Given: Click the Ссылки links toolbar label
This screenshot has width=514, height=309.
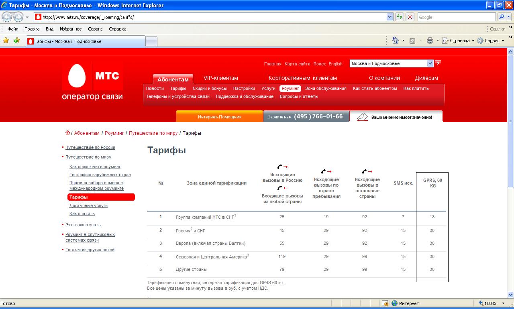Looking at the screenshot, I should click(498, 29).
